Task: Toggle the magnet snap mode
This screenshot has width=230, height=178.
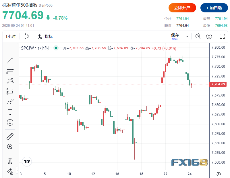Action: [10, 161]
